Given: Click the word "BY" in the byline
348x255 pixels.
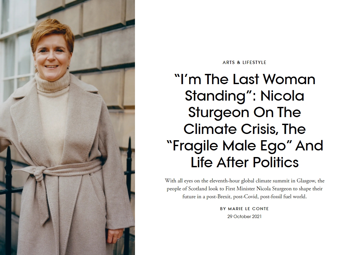Looking at the screenshot, I should pos(223,209).
